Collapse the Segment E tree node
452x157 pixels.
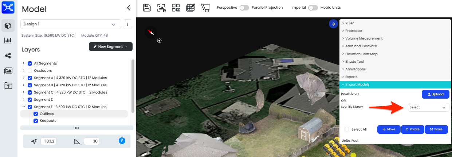coord(24,107)
